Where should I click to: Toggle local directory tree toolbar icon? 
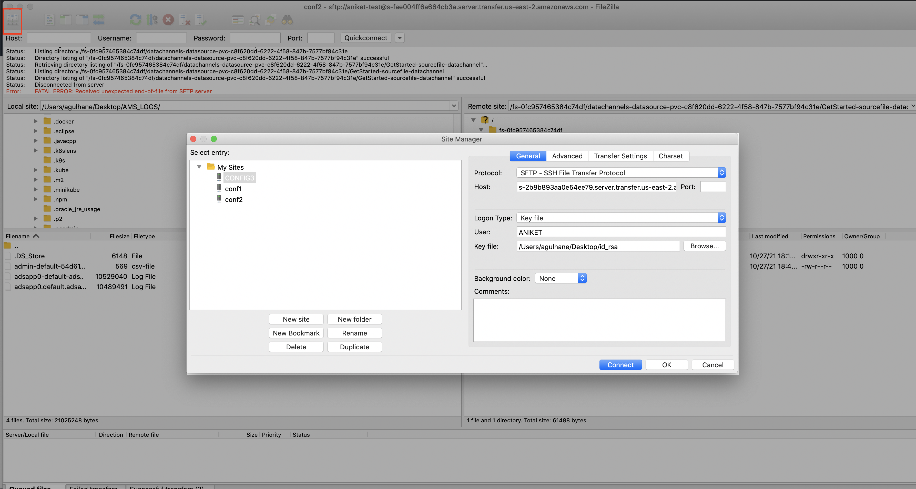coord(66,20)
